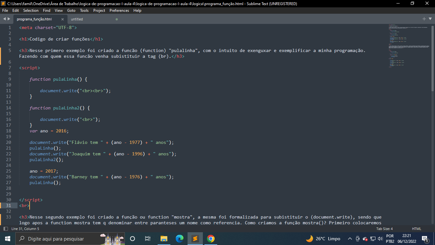Open File Explorer from the taskbar

[164, 239]
